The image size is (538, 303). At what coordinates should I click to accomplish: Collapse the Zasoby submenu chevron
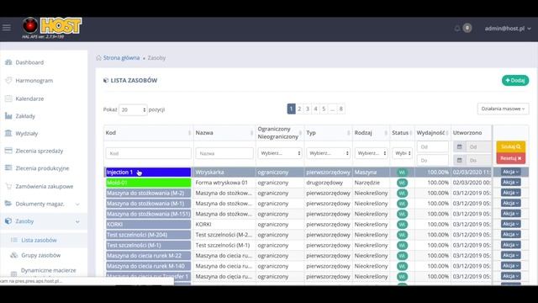77,221
